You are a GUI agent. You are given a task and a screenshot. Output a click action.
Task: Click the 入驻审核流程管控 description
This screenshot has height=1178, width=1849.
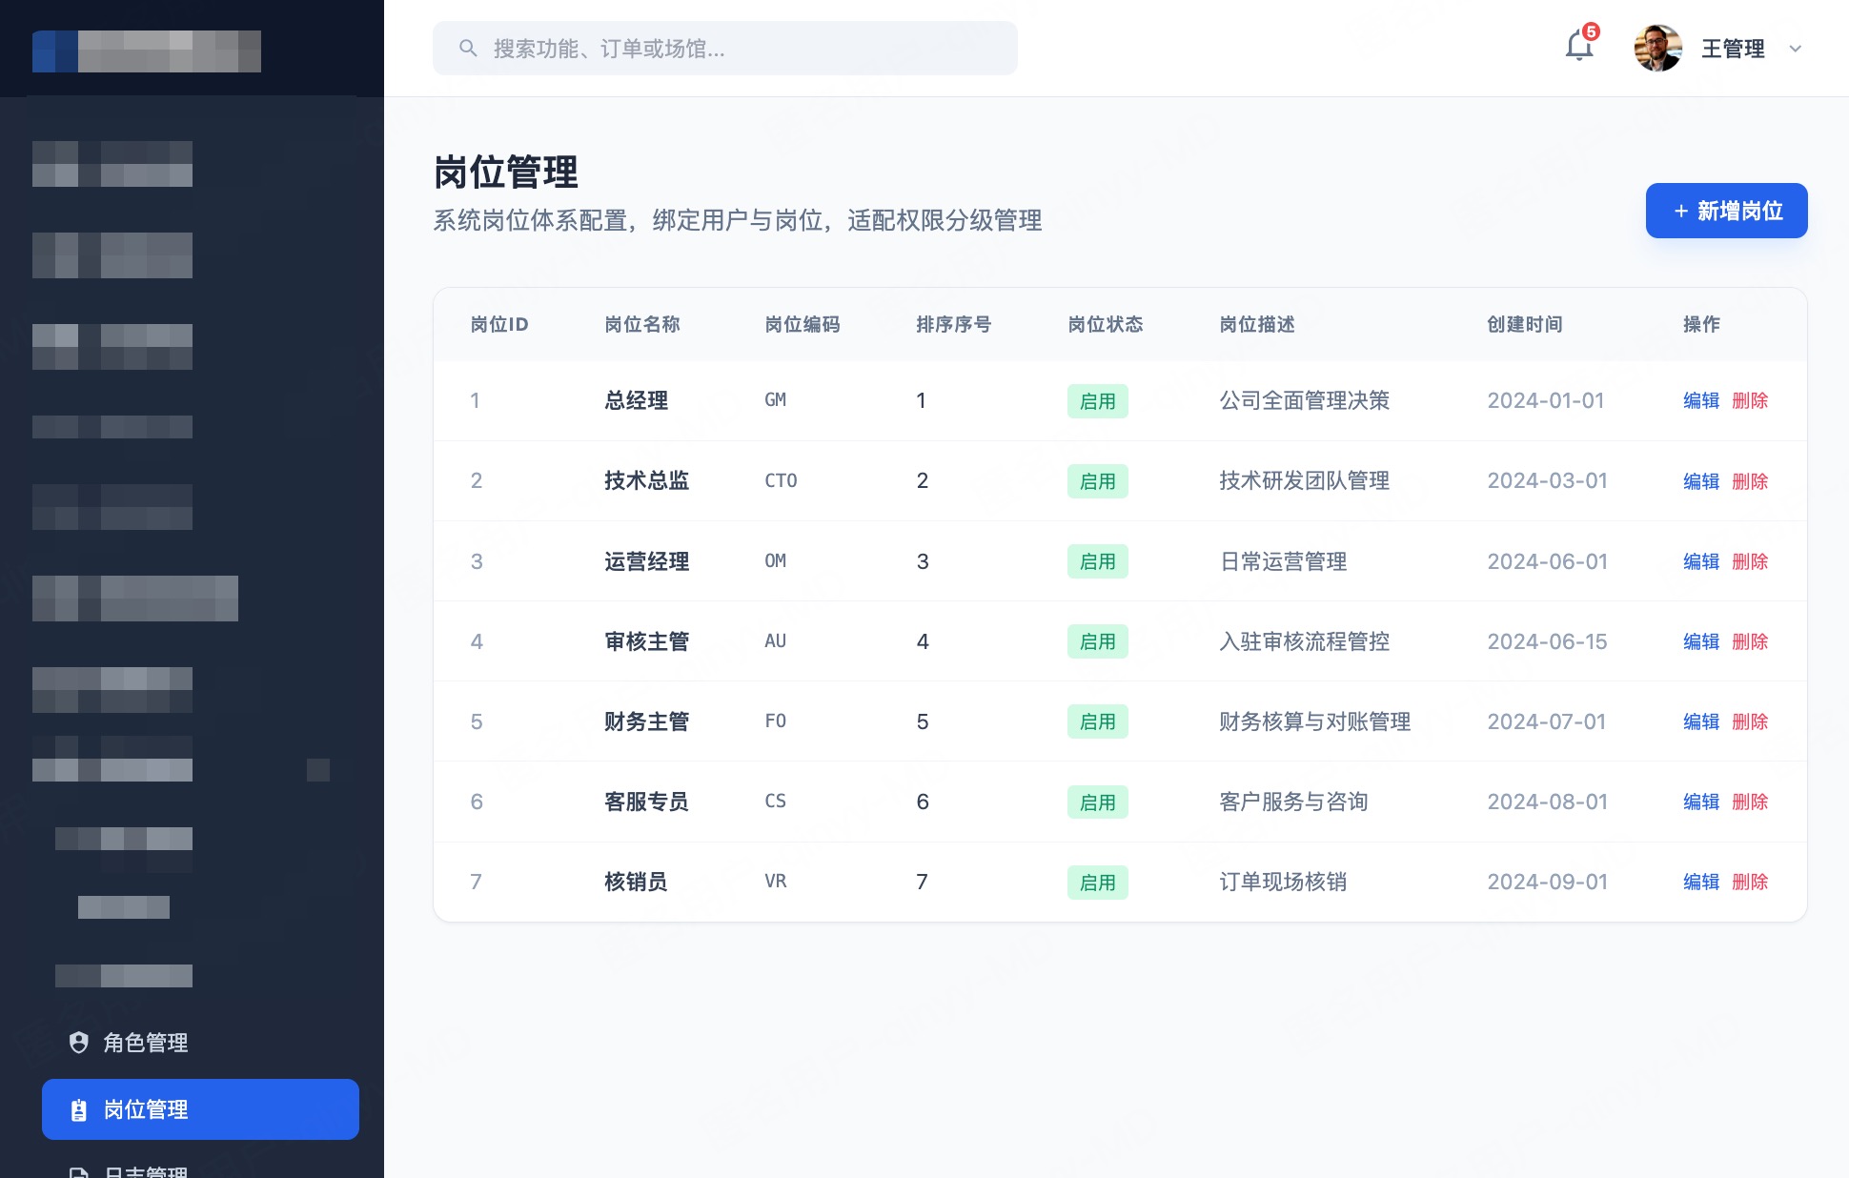click(x=1305, y=641)
